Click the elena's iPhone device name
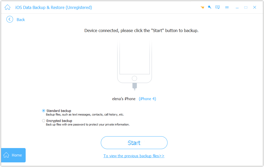The width and height of the screenshot is (264, 167). [x=124, y=99]
